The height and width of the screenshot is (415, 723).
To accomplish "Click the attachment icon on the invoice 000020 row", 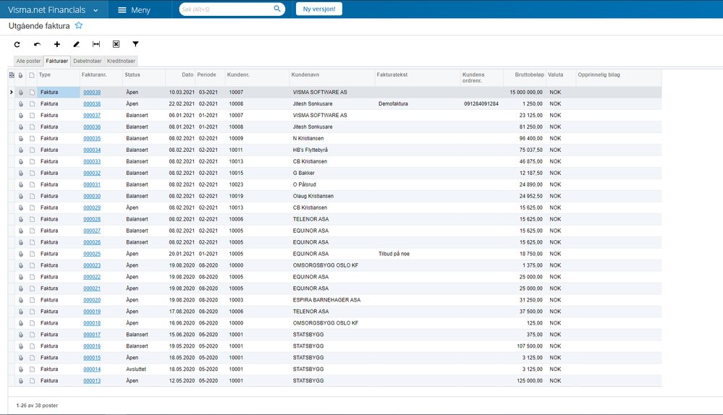I will pyautogui.click(x=21, y=300).
